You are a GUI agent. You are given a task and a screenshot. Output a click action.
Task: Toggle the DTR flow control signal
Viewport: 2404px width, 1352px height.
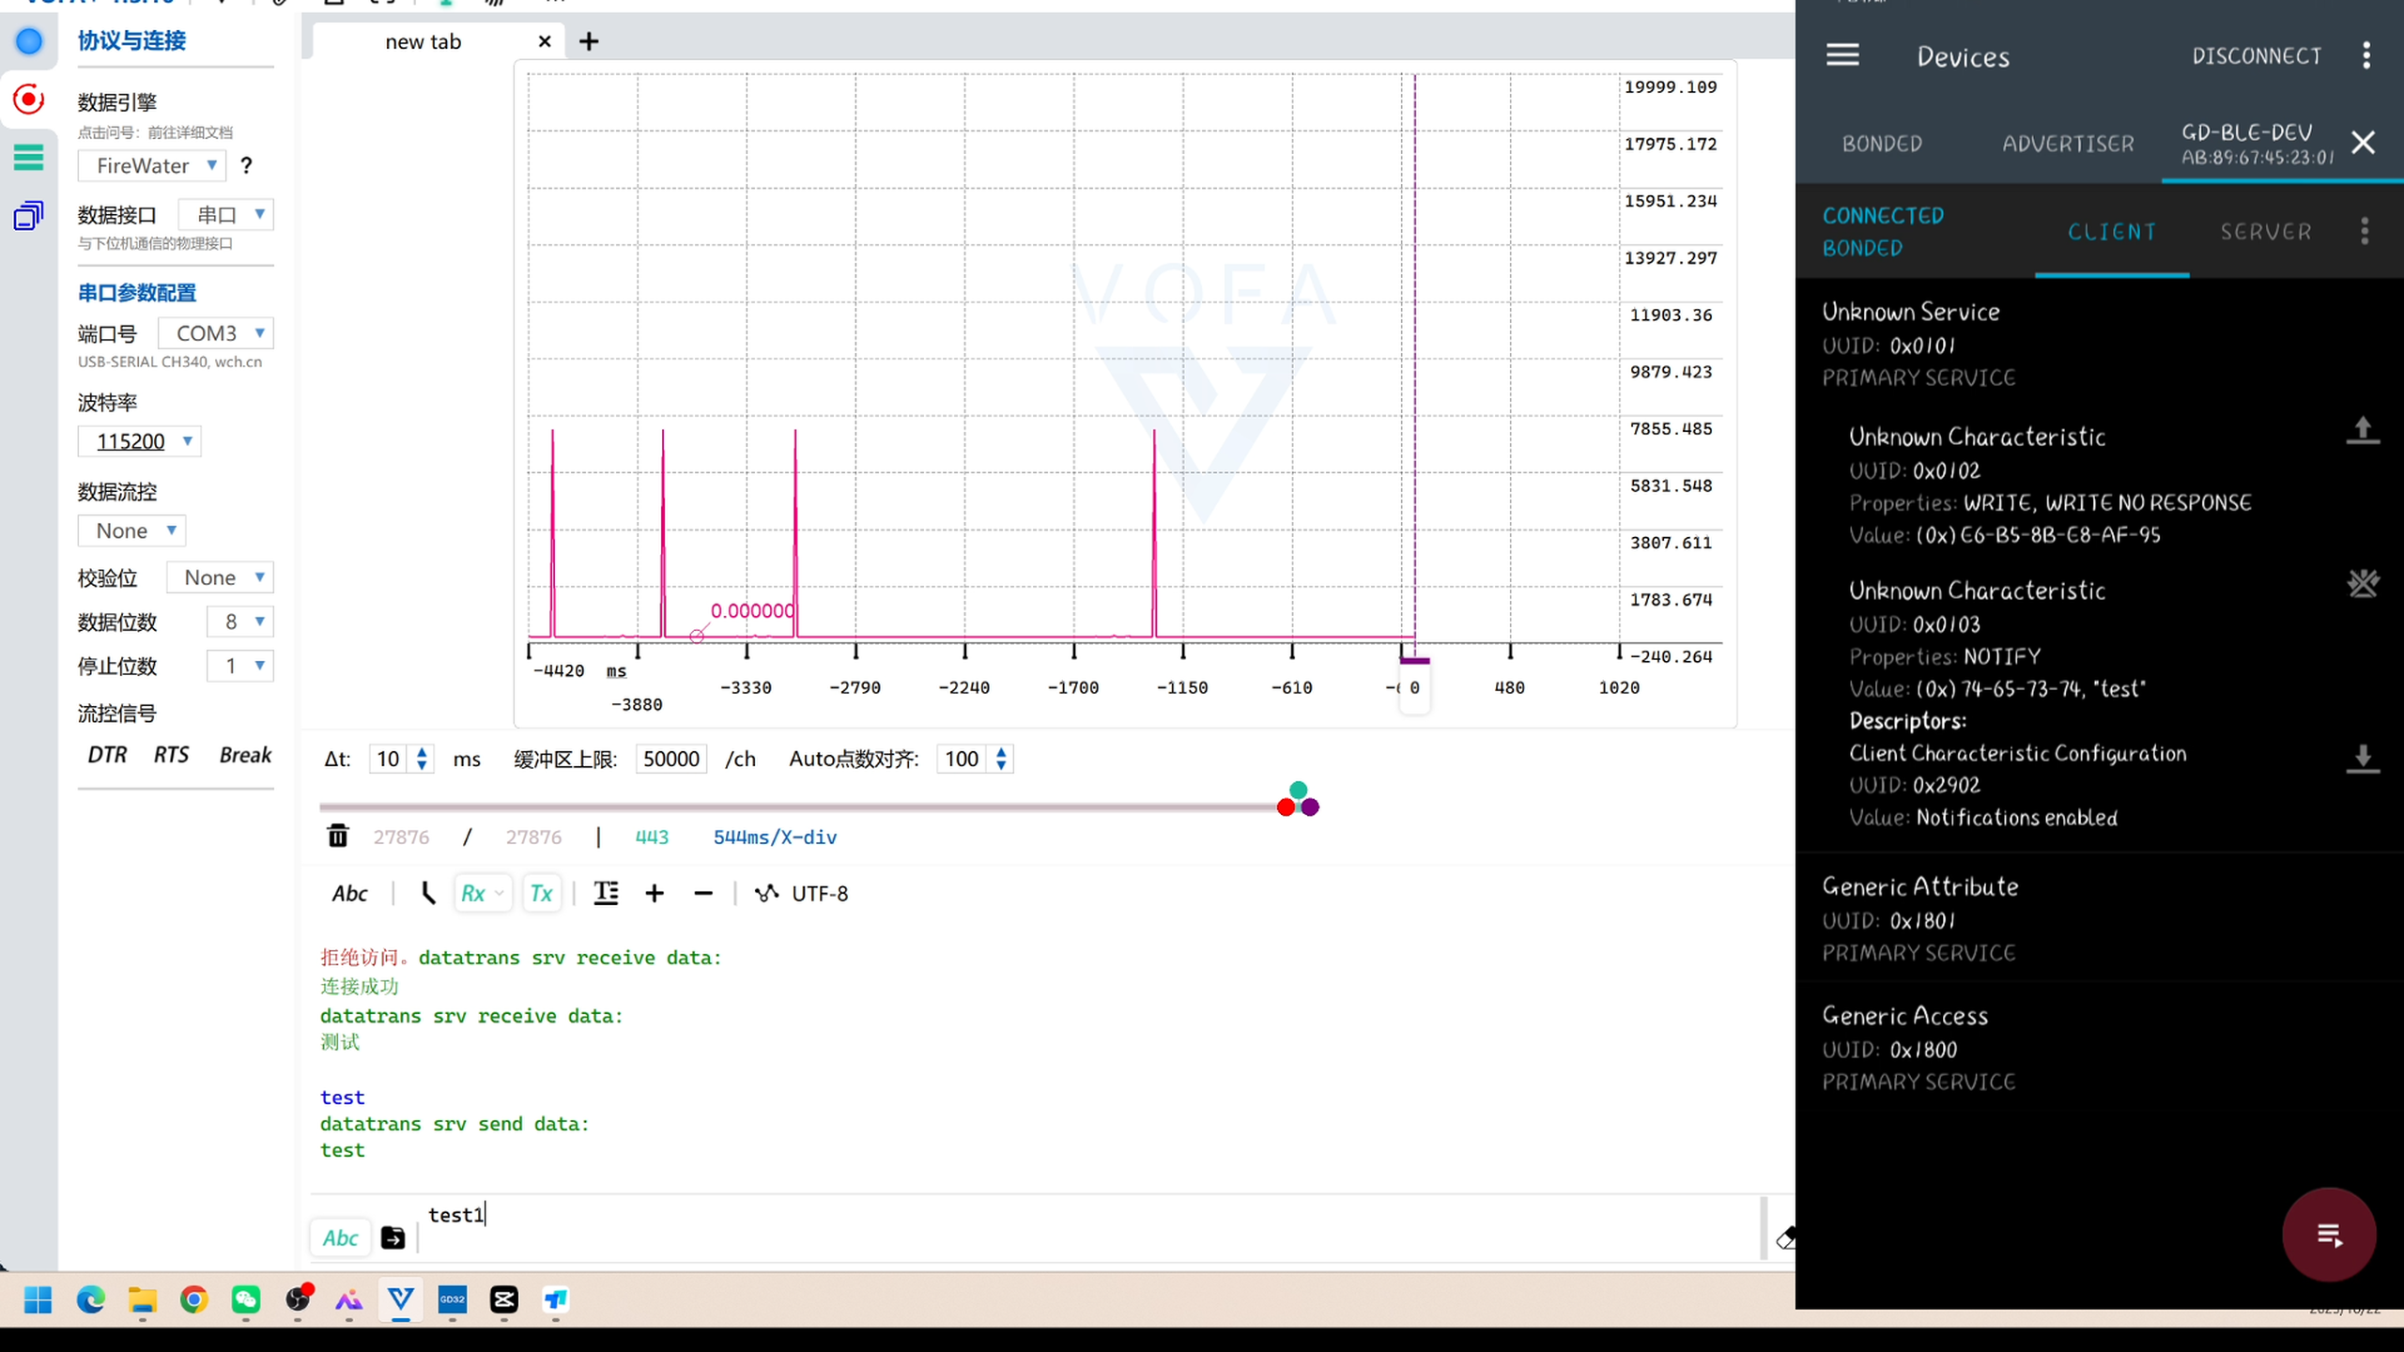[x=107, y=755]
